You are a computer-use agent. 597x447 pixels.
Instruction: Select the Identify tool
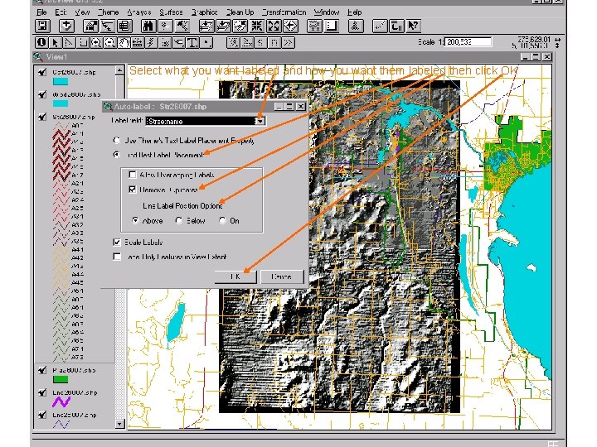coord(41,41)
